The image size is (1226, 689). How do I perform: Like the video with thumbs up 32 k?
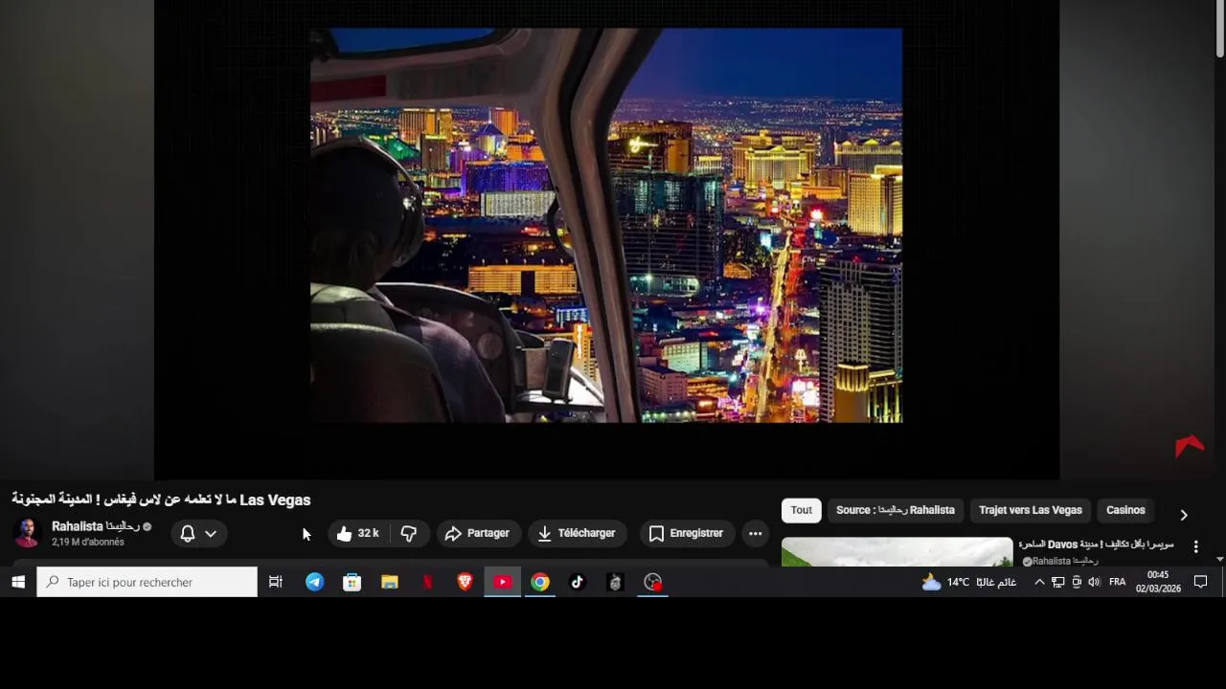pos(357,534)
